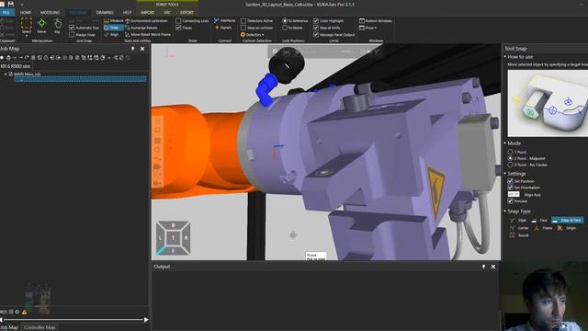Viewport: 588px width, 331px height.
Task: Pin the Output panel
Action: (483, 267)
